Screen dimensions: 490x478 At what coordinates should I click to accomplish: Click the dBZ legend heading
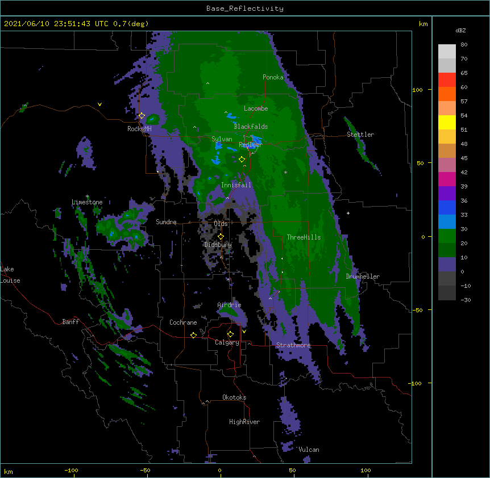[460, 30]
